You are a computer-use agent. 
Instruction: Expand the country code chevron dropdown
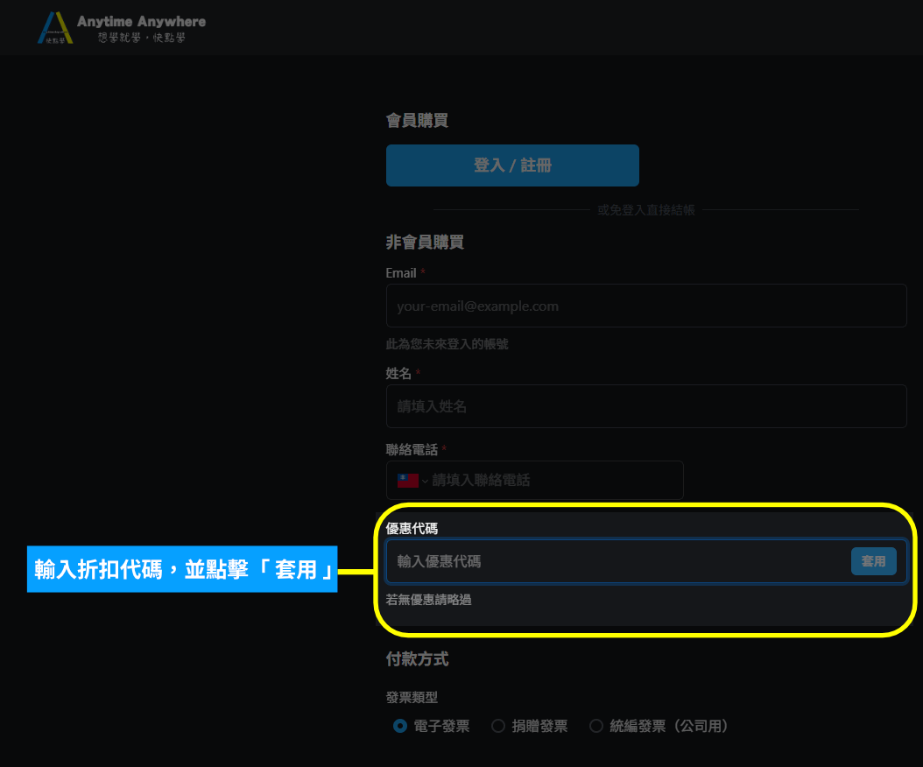(425, 482)
